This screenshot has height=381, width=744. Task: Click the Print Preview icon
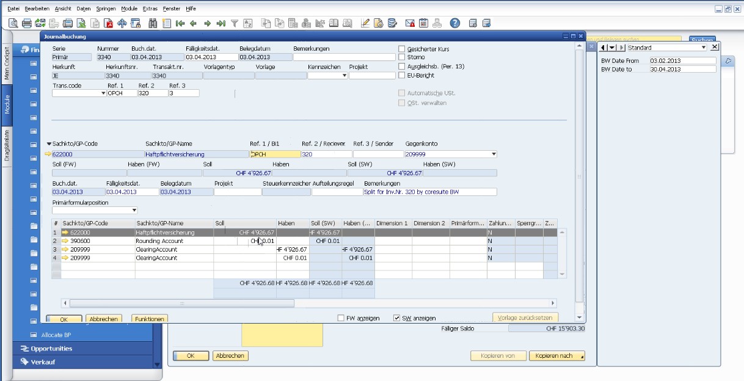click(x=13, y=23)
